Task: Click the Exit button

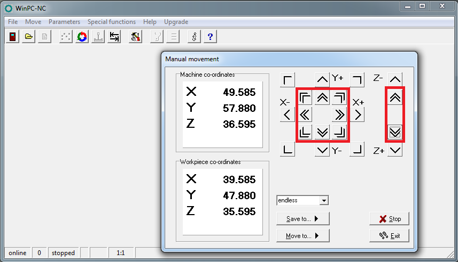Action: 390,236
